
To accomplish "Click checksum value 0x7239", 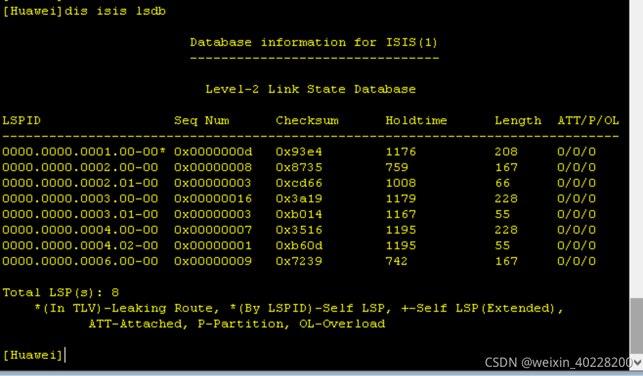I will click(299, 261).
